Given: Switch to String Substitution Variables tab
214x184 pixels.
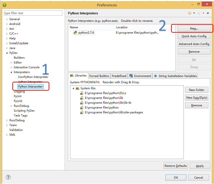Looking at the screenshot, I should (x=175, y=76).
